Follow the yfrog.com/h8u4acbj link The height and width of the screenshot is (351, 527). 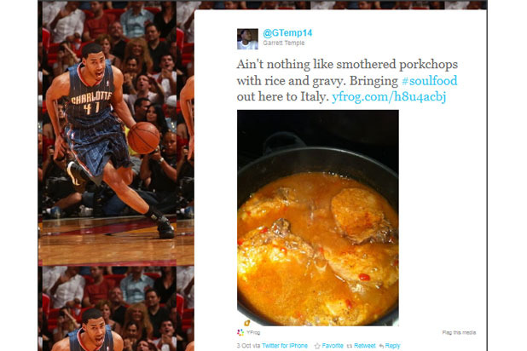[x=389, y=97]
